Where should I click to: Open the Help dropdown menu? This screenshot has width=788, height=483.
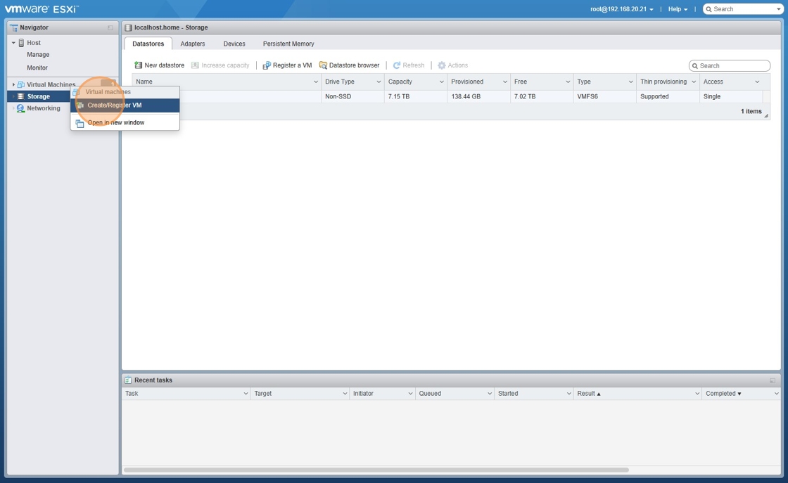tap(678, 9)
